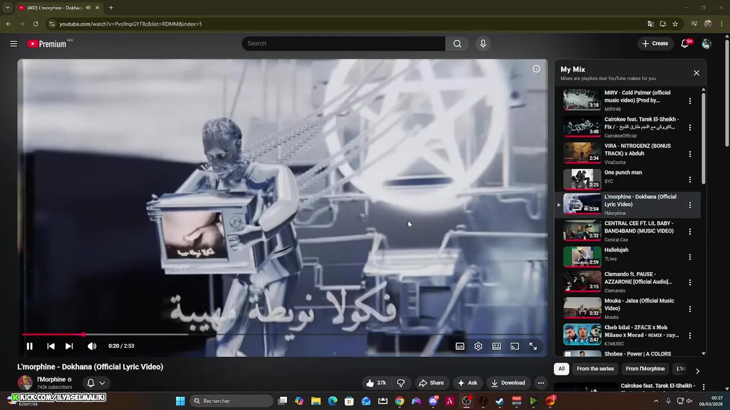Pause the video playback
Image resolution: width=730 pixels, height=410 pixels.
30,346
